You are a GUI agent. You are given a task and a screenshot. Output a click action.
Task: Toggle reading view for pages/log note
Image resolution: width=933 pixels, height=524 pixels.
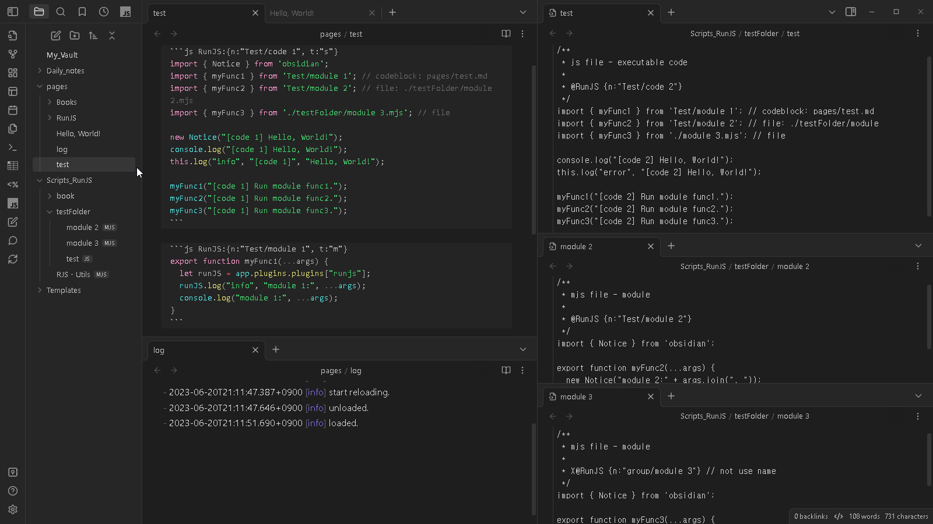pyautogui.click(x=506, y=370)
